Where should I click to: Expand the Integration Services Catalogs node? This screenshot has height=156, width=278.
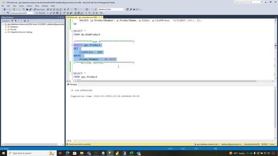point(6,32)
